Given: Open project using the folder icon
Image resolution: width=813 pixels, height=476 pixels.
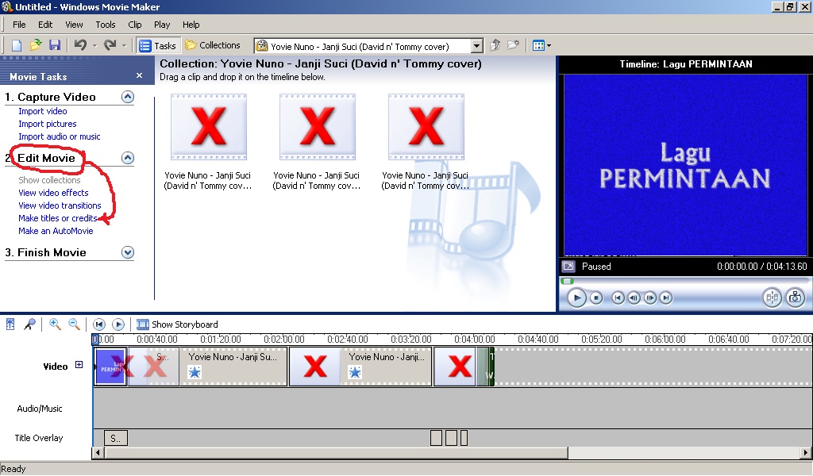Looking at the screenshot, I should pos(35,45).
